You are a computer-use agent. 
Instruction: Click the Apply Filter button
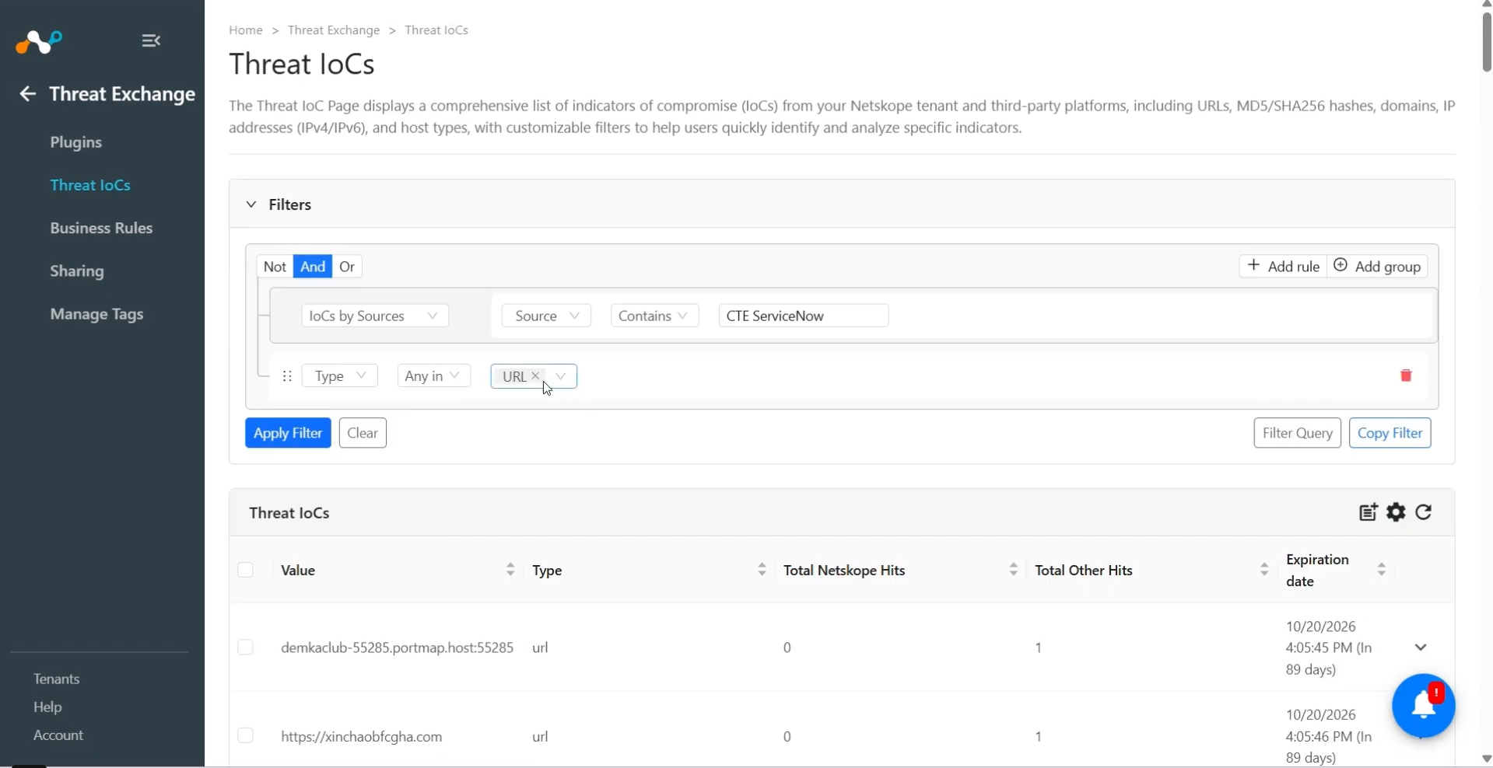[x=288, y=433]
